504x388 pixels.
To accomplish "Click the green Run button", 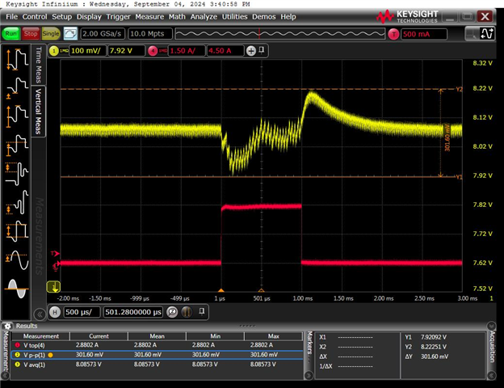I will point(11,33).
